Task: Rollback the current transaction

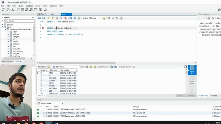Action: click(75, 18)
